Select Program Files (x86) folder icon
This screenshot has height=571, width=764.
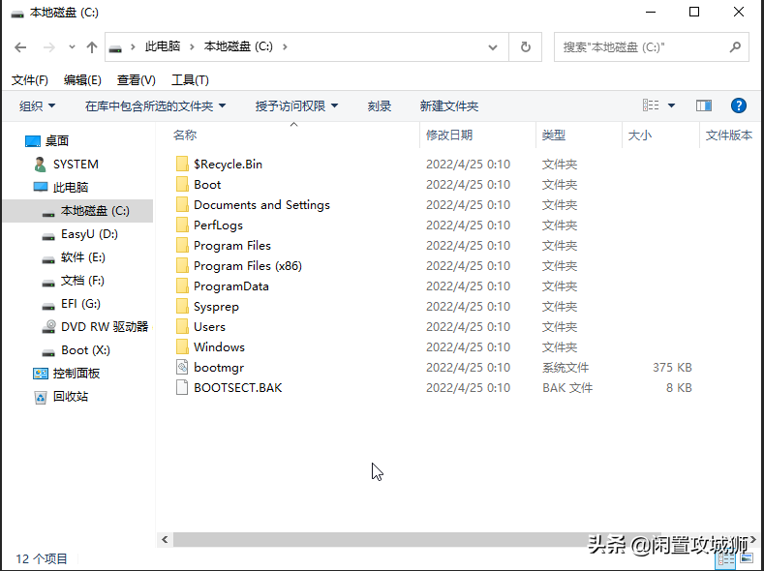click(x=182, y=266)
